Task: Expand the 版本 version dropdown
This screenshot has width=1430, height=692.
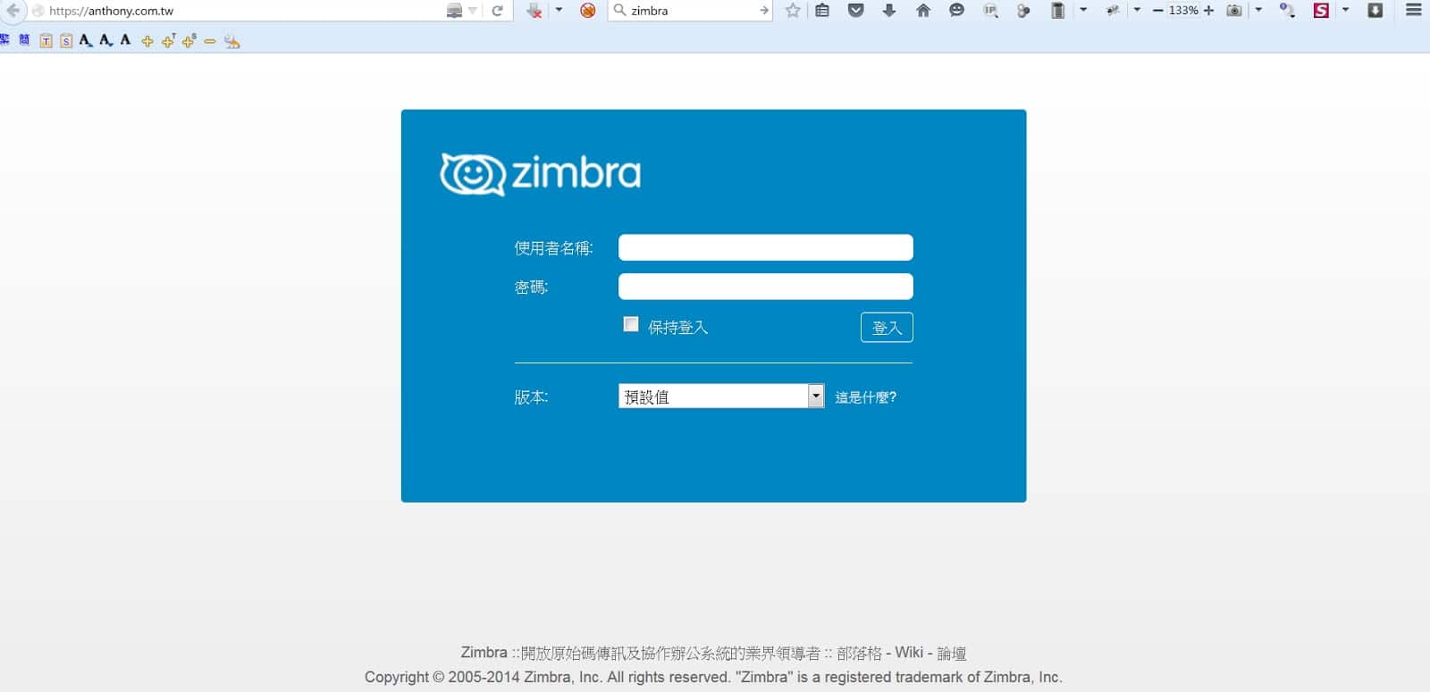Action: tap(815, 396)
